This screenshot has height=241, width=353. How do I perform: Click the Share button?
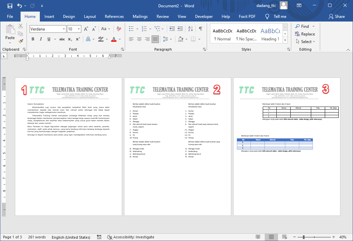(337, 17)
